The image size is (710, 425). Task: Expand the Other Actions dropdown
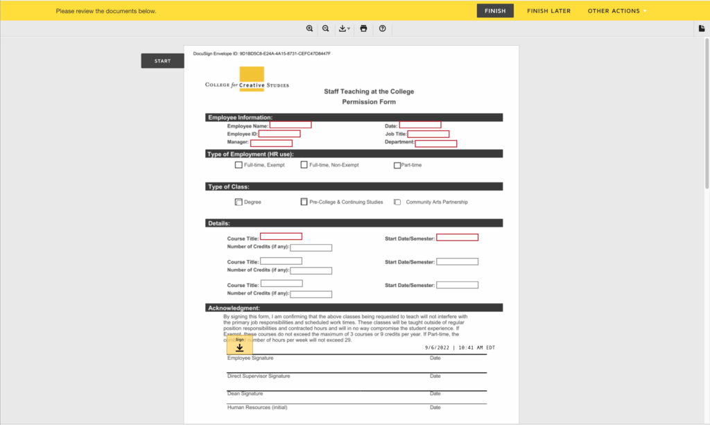pyautogui.click(x=616, y=11)
